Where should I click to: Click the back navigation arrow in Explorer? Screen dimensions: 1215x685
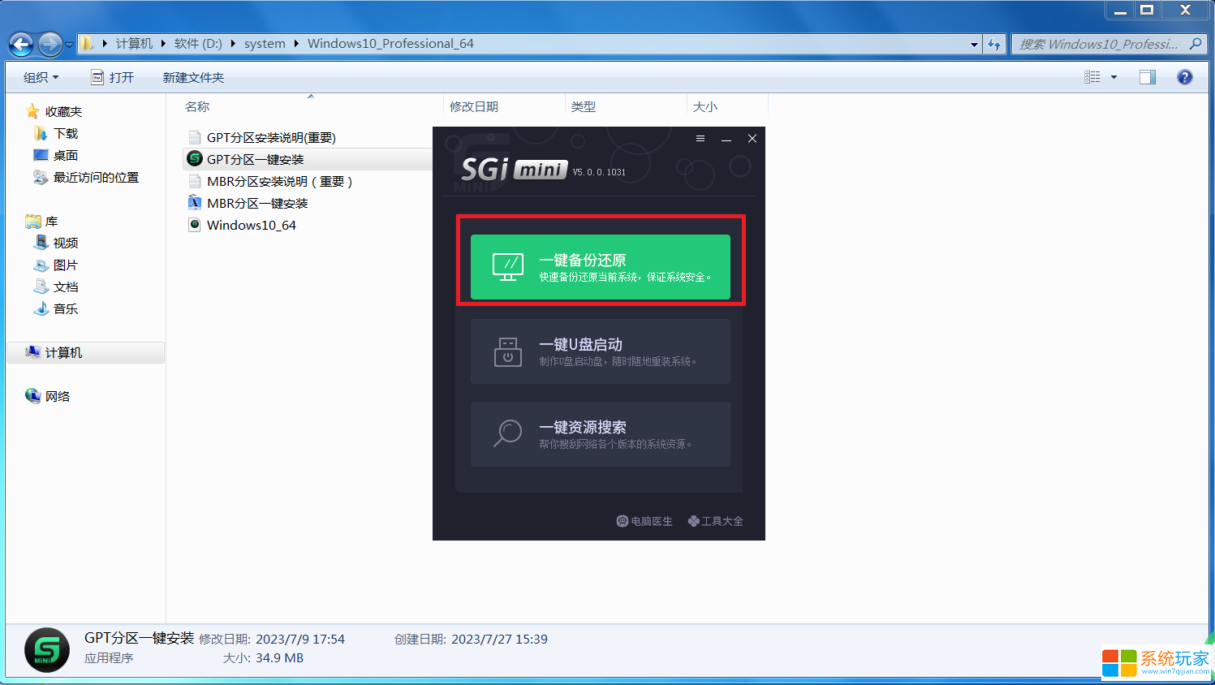(21, 45)
